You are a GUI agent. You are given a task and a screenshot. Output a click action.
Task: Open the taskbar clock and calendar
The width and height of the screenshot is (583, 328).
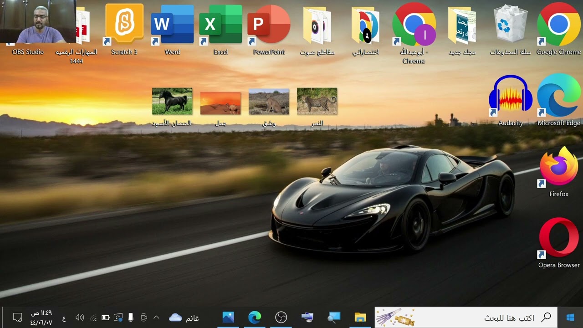coord(41,318)
